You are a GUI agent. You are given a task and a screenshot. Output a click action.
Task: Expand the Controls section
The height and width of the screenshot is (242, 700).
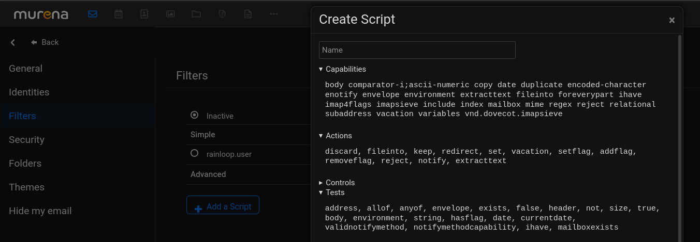pyautogui.click(x=337, y=183)
